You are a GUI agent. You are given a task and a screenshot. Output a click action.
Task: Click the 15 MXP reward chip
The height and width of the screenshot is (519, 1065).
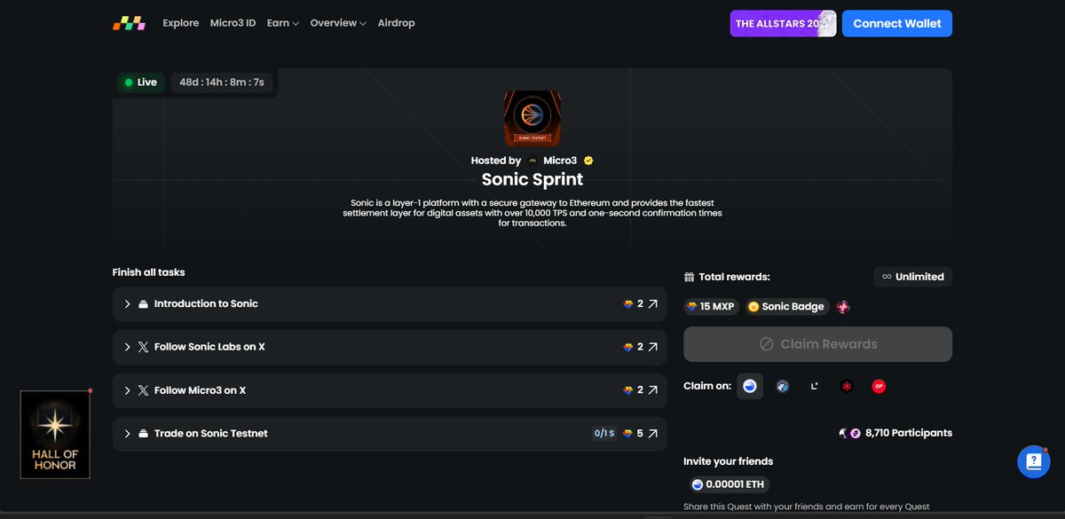712,306
